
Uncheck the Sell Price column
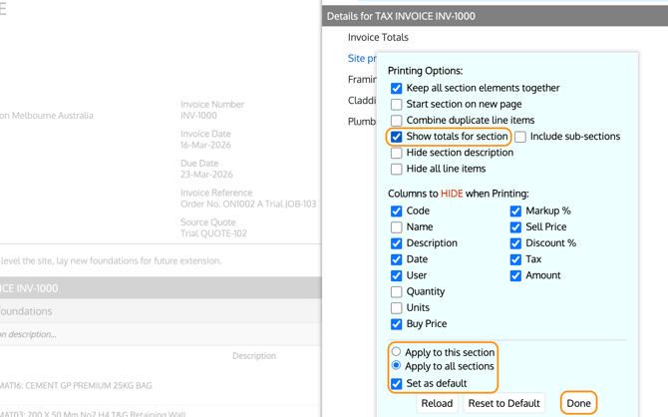(x=515, y=227)
